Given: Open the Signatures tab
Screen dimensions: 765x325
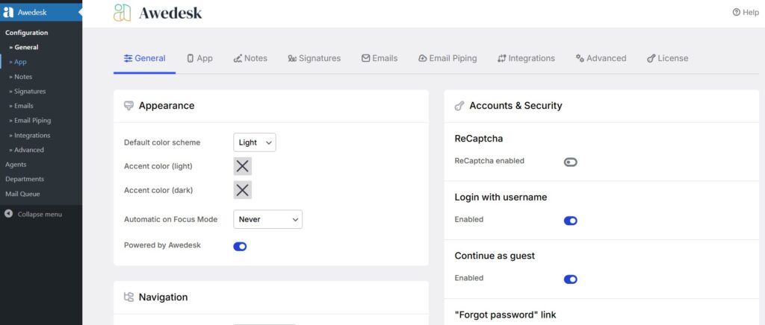Looking at the screenshot, I should 314,58.
